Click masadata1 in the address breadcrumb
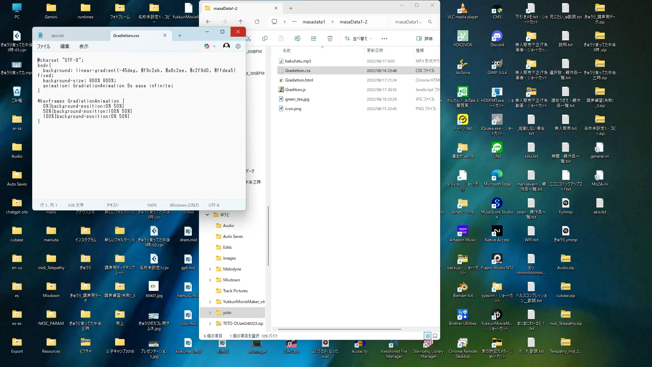 coord(313,22)
